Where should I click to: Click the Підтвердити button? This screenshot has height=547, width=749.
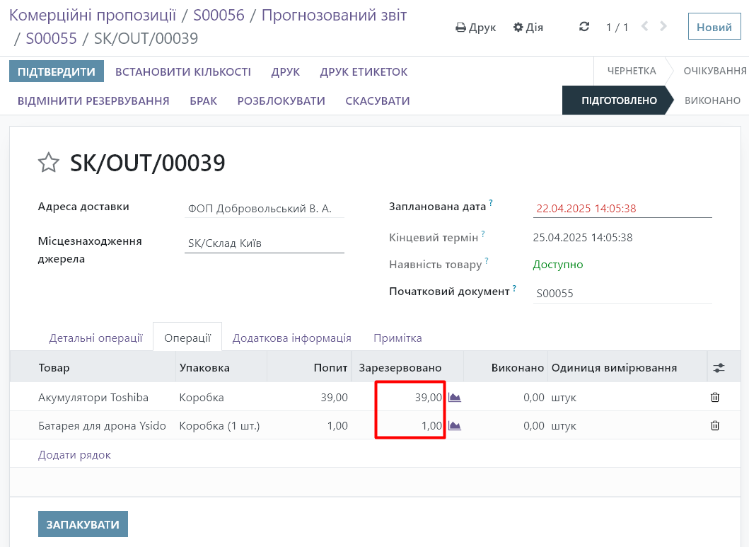tap(57, 71)
